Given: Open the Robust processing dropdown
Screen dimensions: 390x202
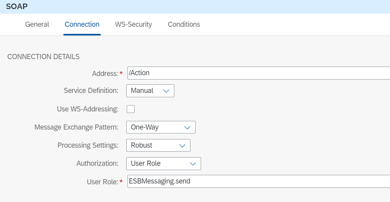Looking at the screenshot, I should (x=159, y=145).
